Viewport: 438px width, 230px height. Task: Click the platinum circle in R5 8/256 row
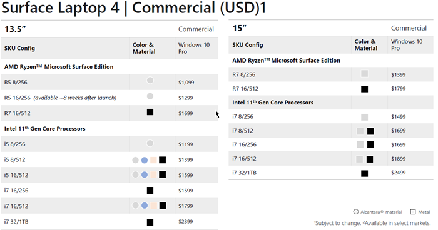[x=150, y=81]
